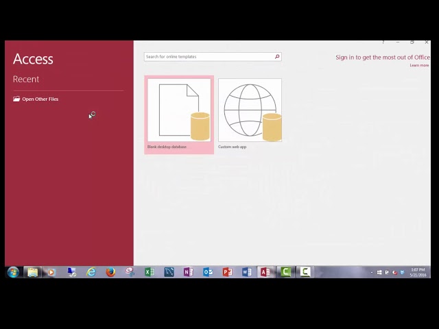Launch Internet Explorer from taskbar
439x329 pixels.
coord(91,272)
